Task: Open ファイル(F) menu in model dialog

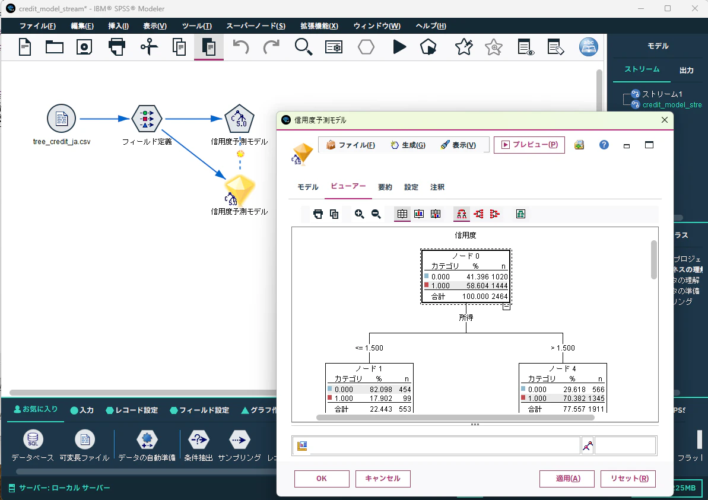Action: (x=350, y=145)
